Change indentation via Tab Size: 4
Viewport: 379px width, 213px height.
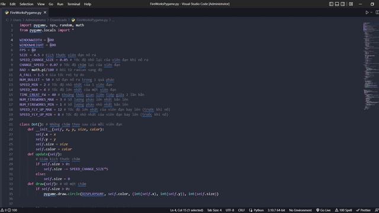point(214,210)
